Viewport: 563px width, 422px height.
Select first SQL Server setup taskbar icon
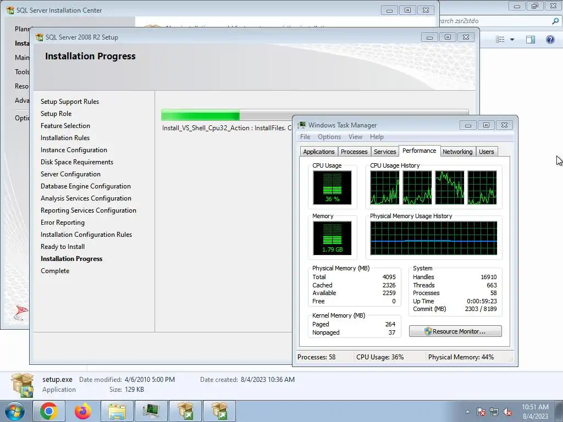185,411
